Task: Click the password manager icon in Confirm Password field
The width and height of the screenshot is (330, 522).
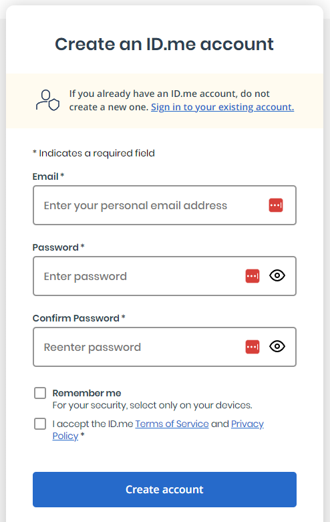Action: (253, 347)
